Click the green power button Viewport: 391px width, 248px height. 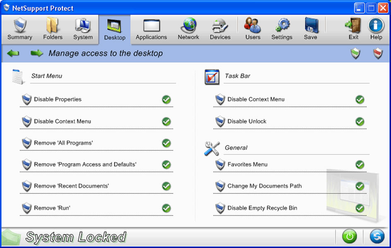tap(349, 236)
